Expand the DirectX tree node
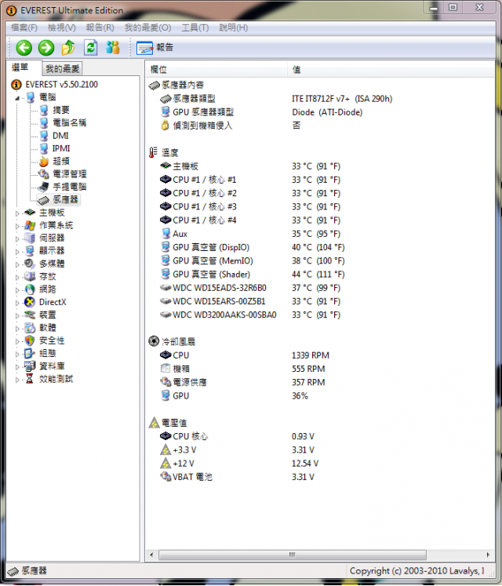Screen dimensions: 502x586 [17, 303]
